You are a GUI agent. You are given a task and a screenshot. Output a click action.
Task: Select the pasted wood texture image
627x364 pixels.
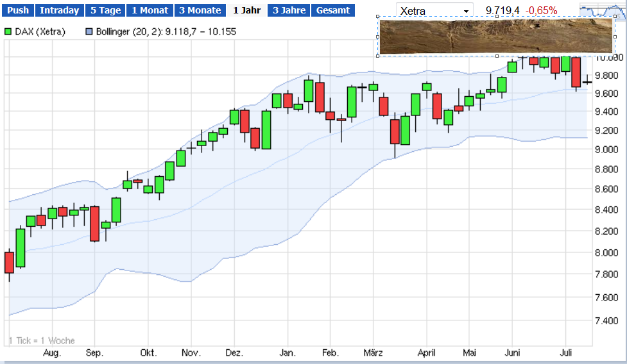pos(496,37)
